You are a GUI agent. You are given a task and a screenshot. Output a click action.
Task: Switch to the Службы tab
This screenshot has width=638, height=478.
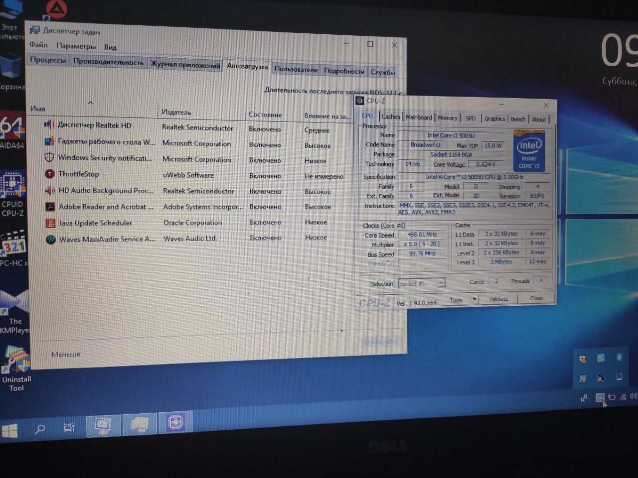383,72
